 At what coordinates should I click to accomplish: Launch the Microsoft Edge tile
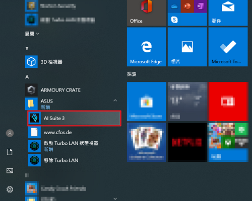click(x=147, y=47)
